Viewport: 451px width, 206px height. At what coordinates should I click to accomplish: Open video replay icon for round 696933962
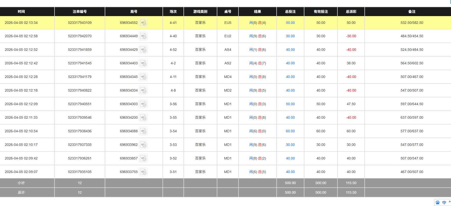pyautogui.click(x=143, y=145)
